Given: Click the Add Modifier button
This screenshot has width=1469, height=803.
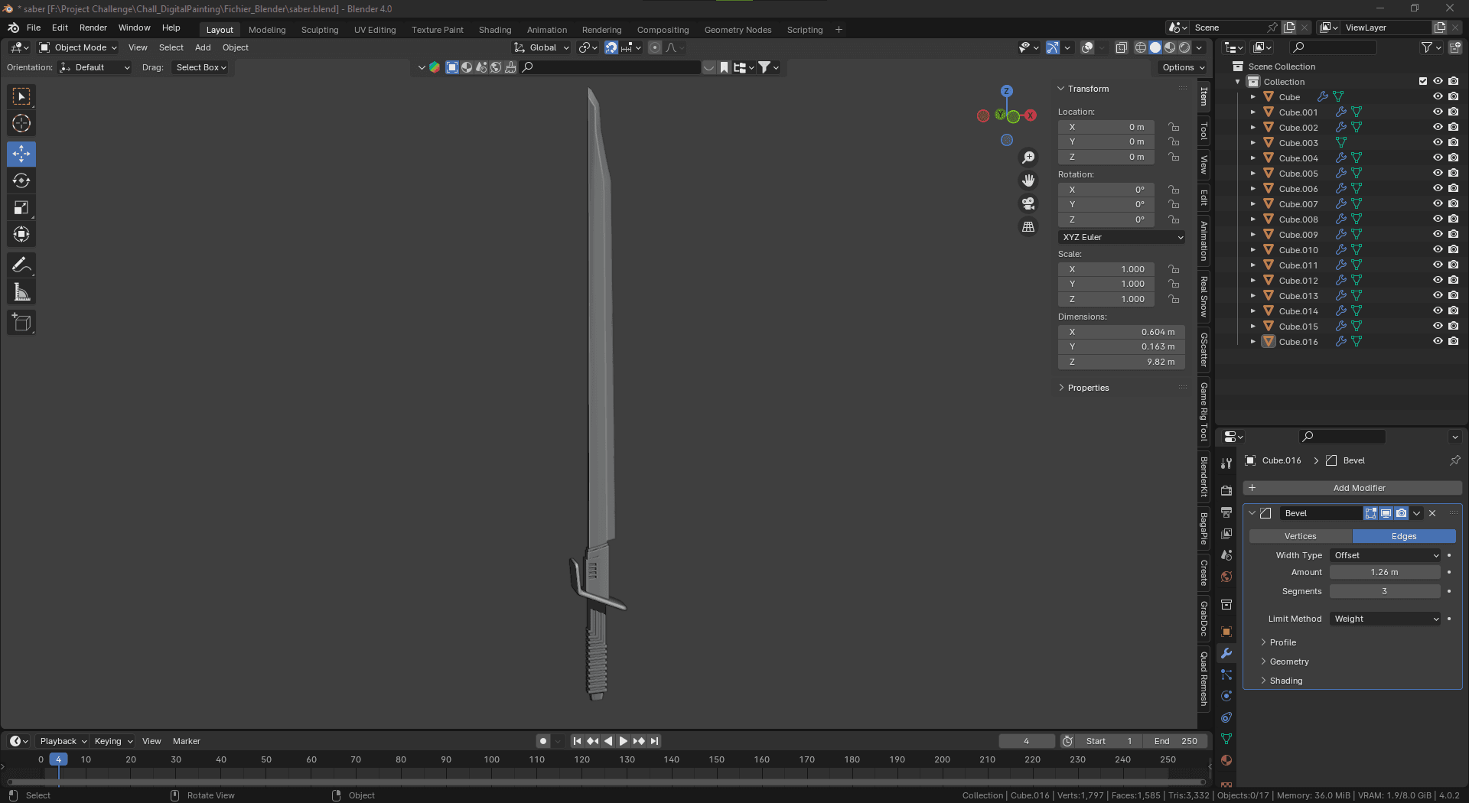Looking at the screenshot, I should pos(1353,488).
